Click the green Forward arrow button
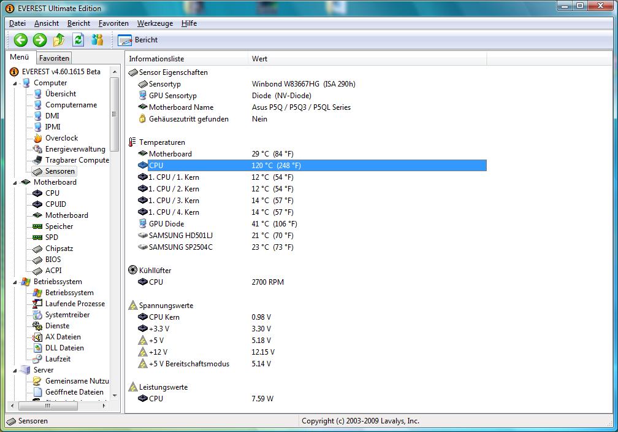This screenshot has width=618, height=432. tap(40, 40)
